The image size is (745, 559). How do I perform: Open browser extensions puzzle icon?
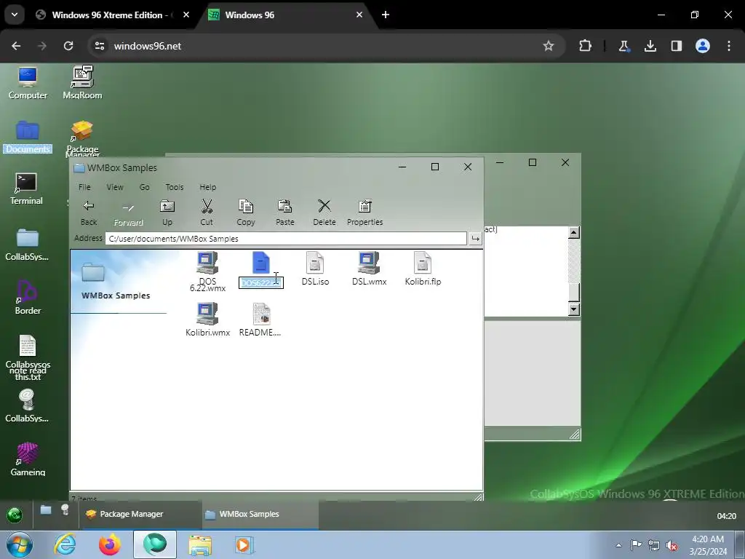click(x=585, y=46)
